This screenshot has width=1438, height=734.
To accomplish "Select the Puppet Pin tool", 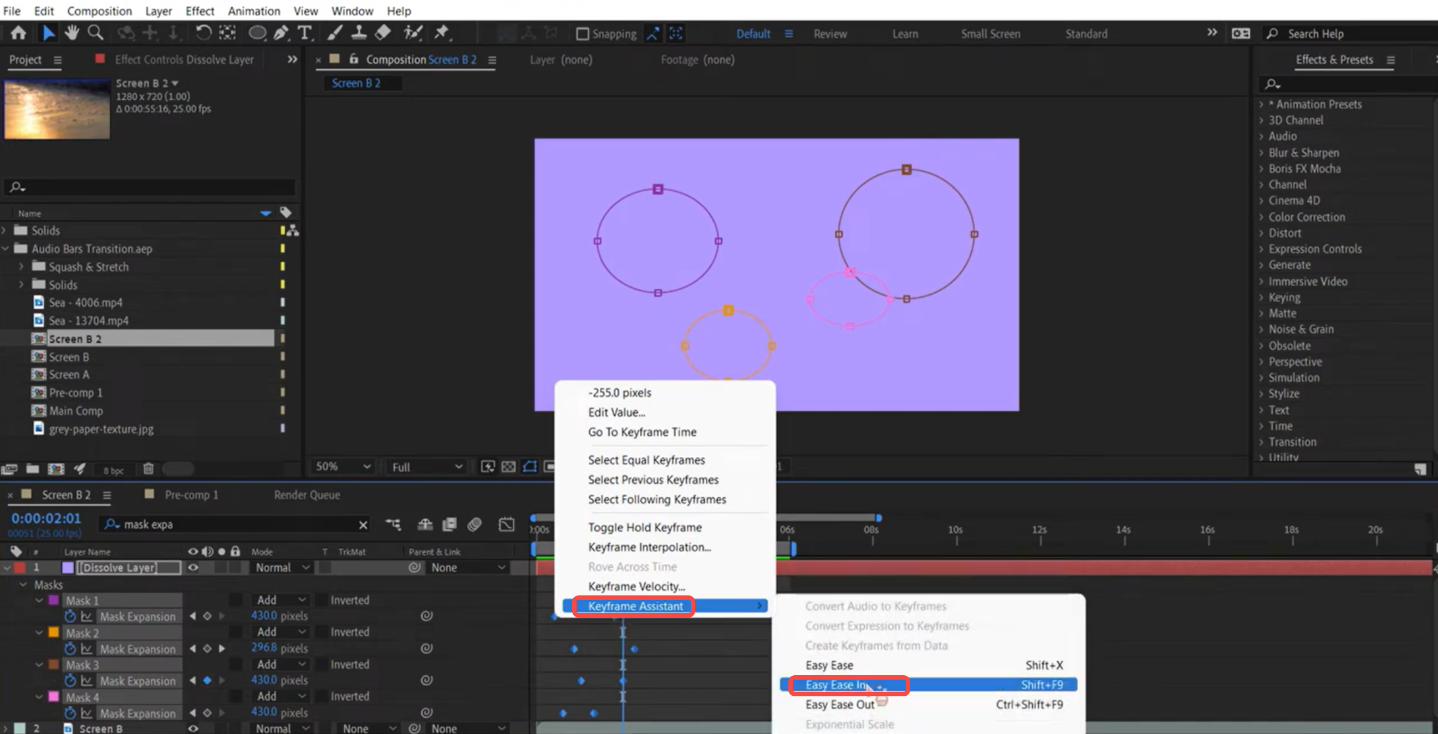I will 441,32.
